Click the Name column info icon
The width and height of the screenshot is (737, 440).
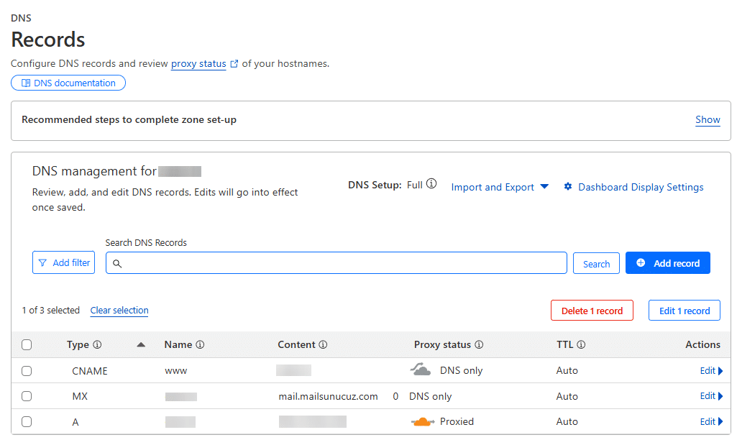click(x=200, y=345)
